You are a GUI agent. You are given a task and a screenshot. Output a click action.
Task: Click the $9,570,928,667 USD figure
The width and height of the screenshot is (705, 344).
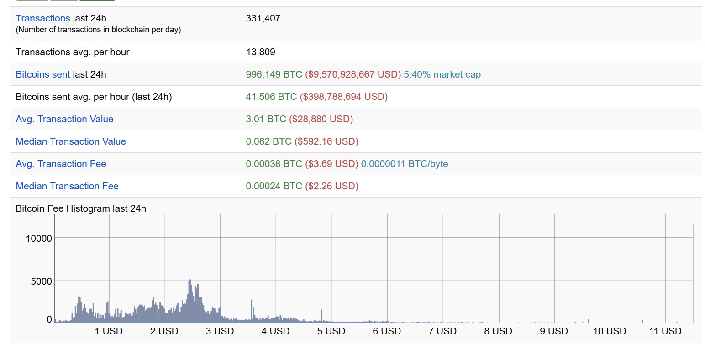point(353,74)
